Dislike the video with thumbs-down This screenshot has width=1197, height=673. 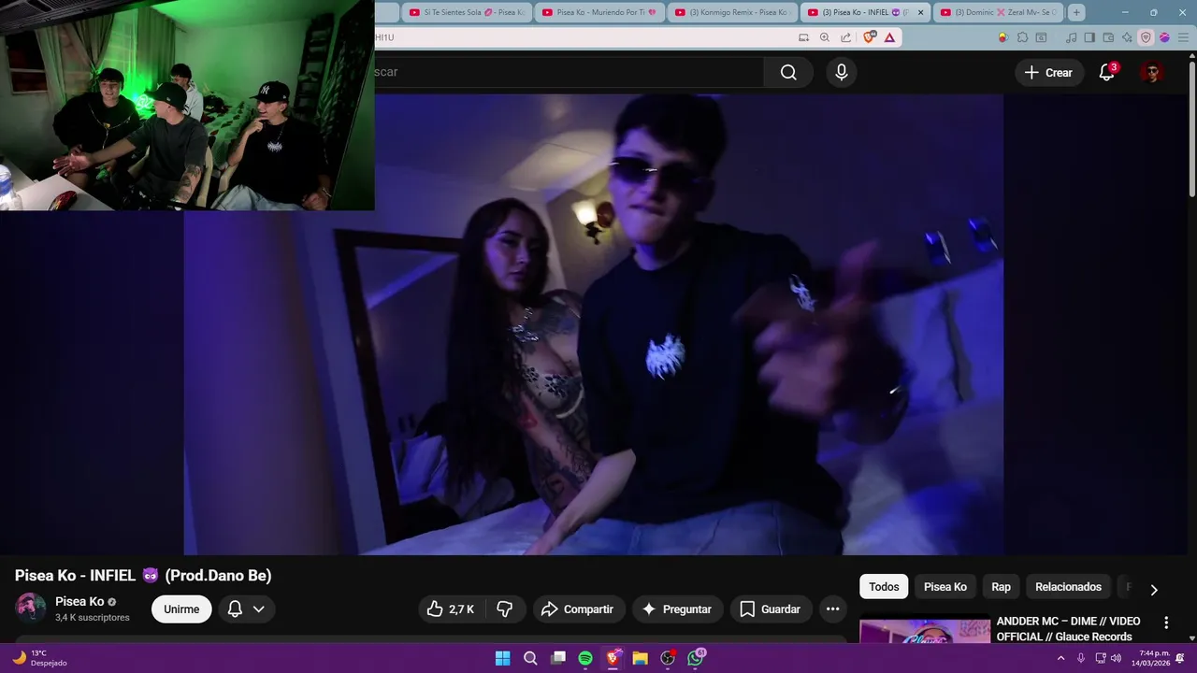pos(504,609)
